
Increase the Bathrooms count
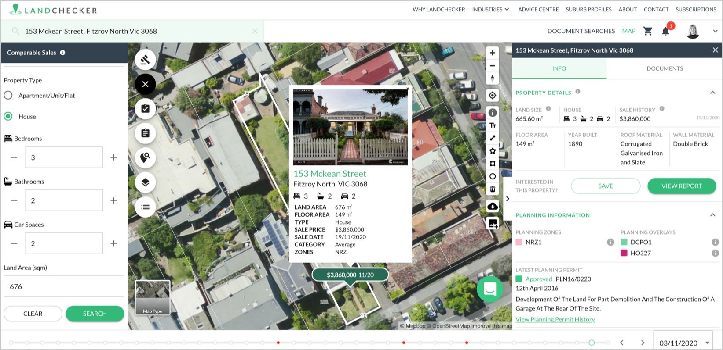(x=113, y=200)
